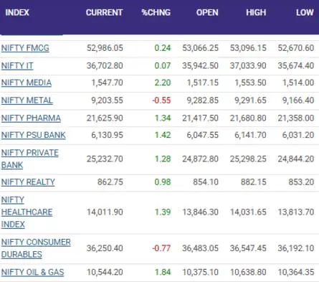Image resolution: width=319 pixels, height=282 pixels.
Task: Open the NIFTY METAL index link
Action: (x=27, y=100)
